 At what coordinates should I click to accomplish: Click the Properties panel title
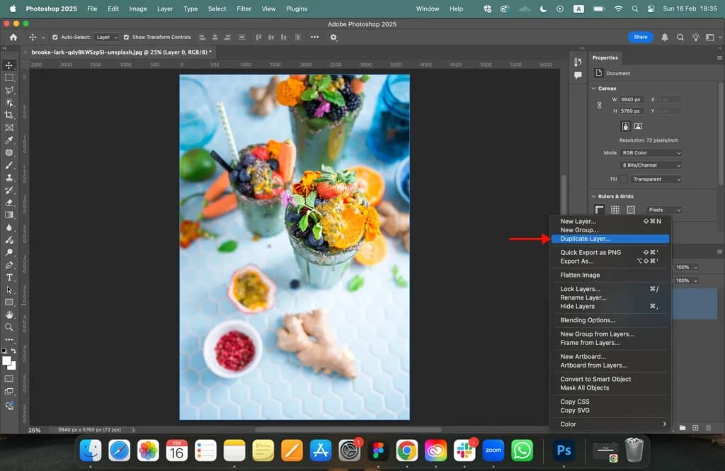click(605, 58)
